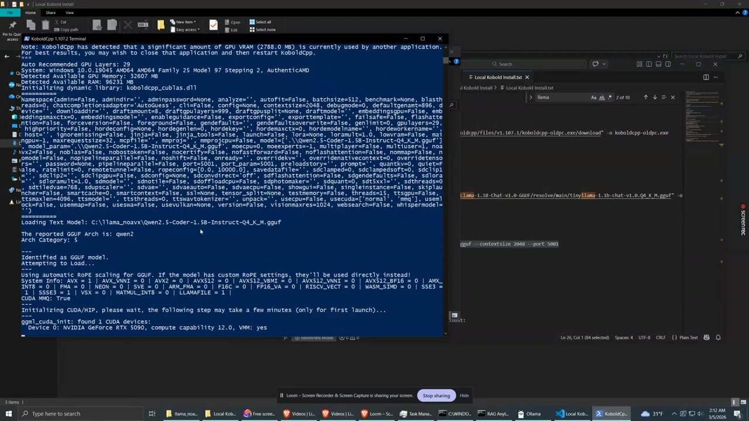Viewport: 749px width, 421px height.
Task: Click the Search Local Kobold Install box
Action: [x=707, y=57]
